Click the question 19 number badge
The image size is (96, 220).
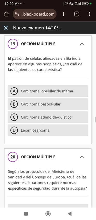coord(13,44)
